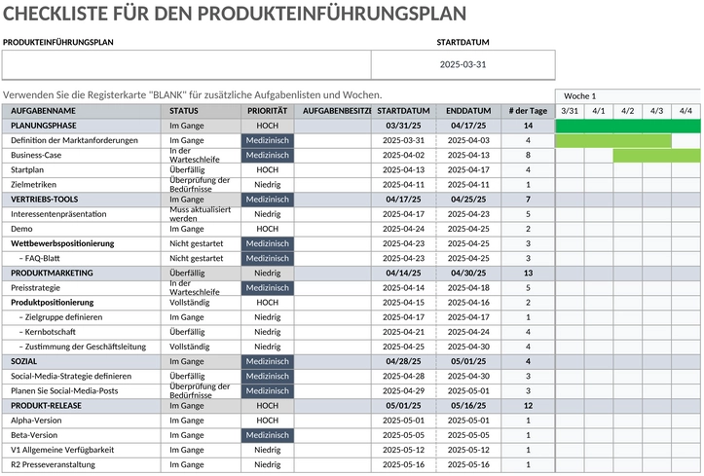Select the 4/4 date column header

pyautogui.click(x=685, y=111)
